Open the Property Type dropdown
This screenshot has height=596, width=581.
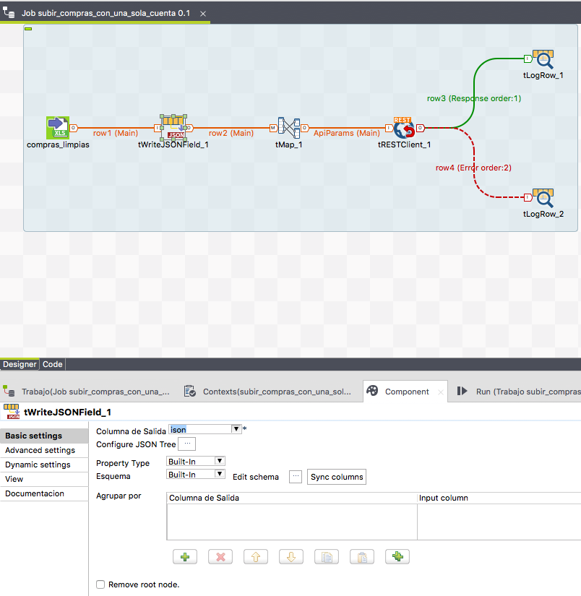point(220,461)
